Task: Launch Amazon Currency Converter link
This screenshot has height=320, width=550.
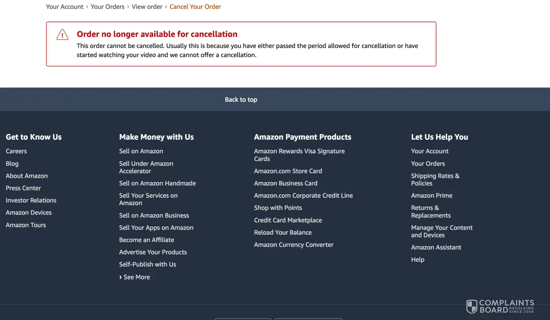Action: click(293, 245)
